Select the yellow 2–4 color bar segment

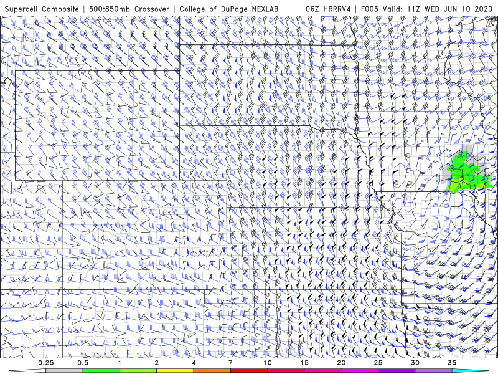tap(175, 371)
